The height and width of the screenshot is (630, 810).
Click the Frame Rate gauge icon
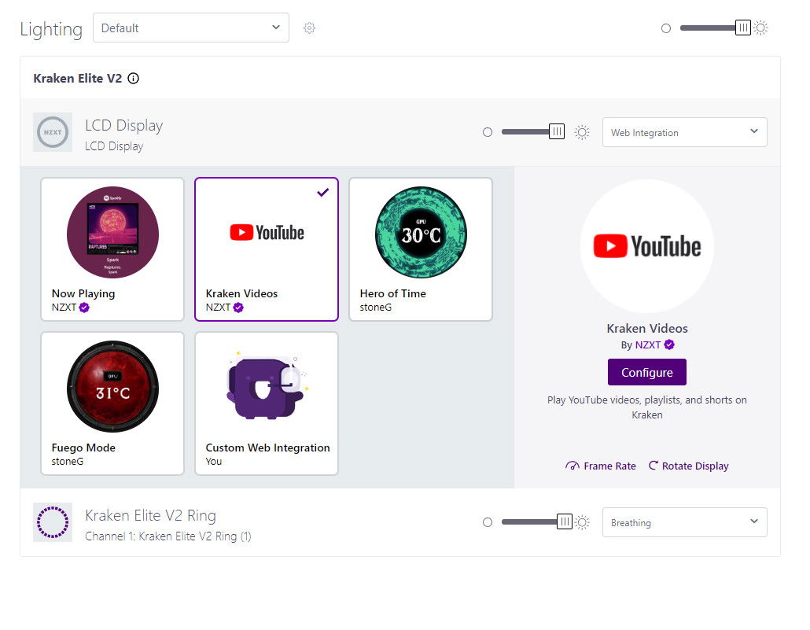573,466
